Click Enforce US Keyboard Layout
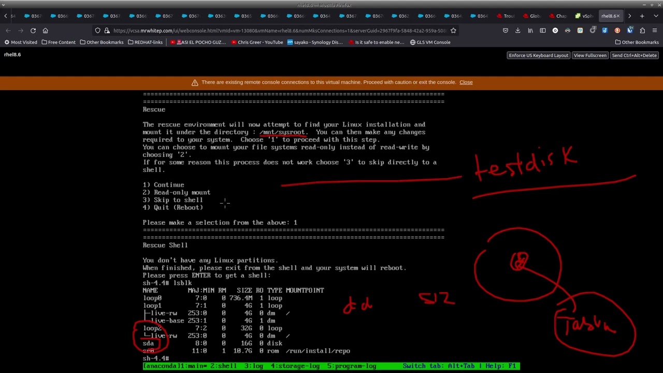The width and height of the screenshot is (663, 373). tap(538, 55)
